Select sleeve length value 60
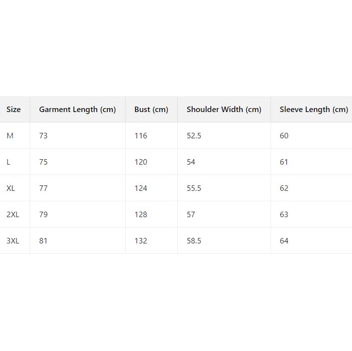This screenshot has width=352, height=351. tap(284, 136)
